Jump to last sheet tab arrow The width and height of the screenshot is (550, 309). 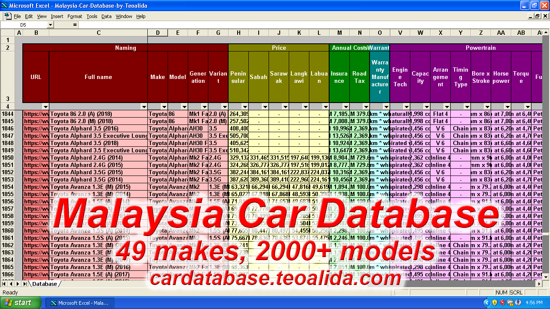pyautogui.click(x=24, y=284)
